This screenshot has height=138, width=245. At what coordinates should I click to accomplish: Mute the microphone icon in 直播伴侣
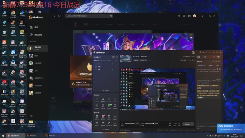(123, 124)
